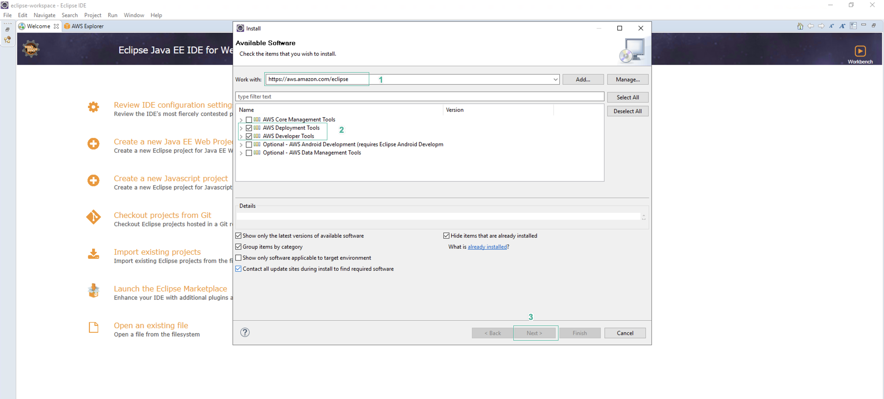Click the Select All button

pos(628,97)
